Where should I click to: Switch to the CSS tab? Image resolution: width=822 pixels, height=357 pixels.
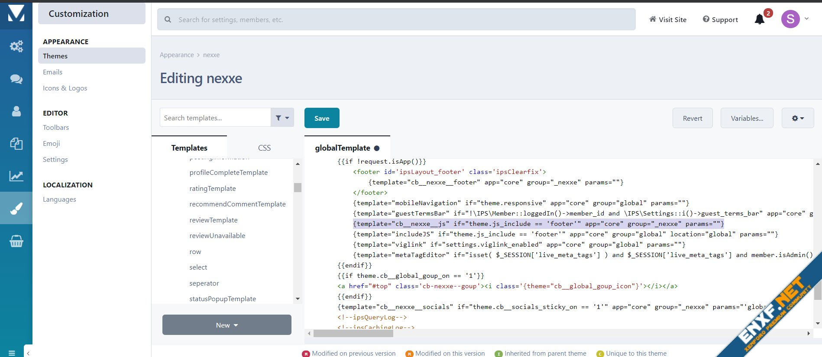coord(264,148)
